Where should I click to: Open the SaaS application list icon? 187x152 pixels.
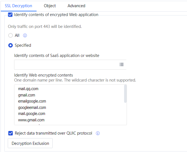point(121,64)
